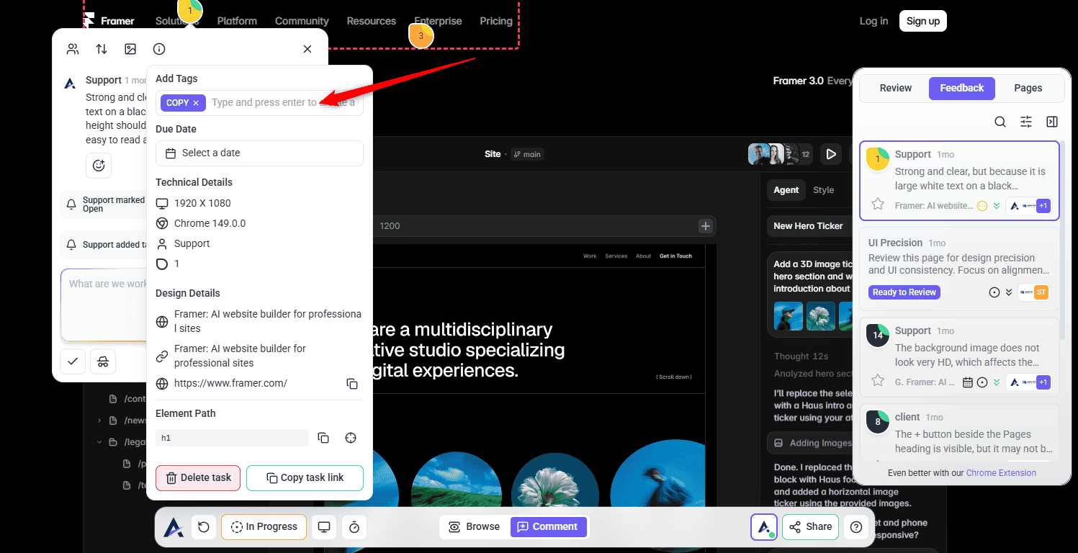This screenshot has height=553, width=1078.
Task: Open the screenshot image icon in task popup
Action: 130,49
